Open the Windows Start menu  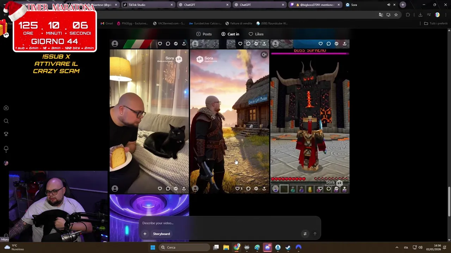[153, 247]
